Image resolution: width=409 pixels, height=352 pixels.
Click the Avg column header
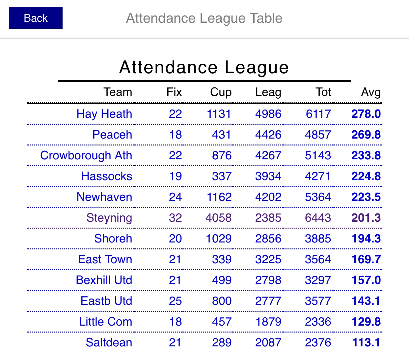click(x=371, y=92)
